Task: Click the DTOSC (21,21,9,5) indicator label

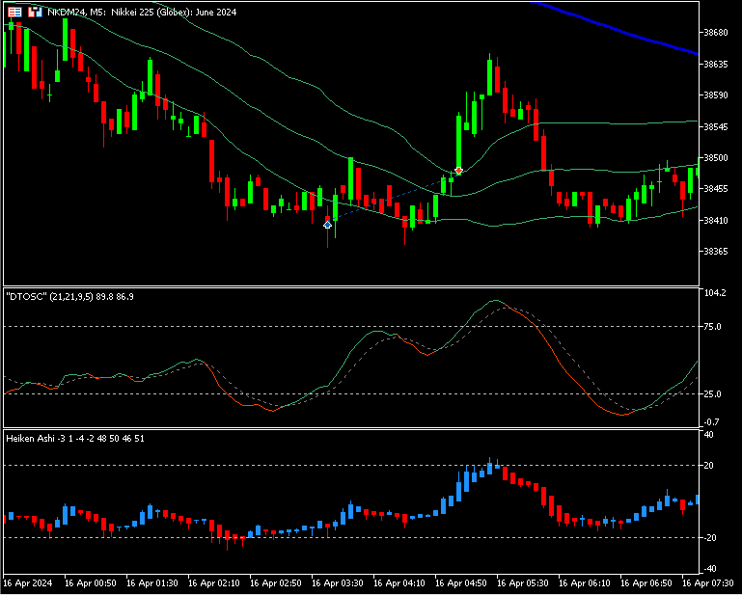Action: point(69,297)
